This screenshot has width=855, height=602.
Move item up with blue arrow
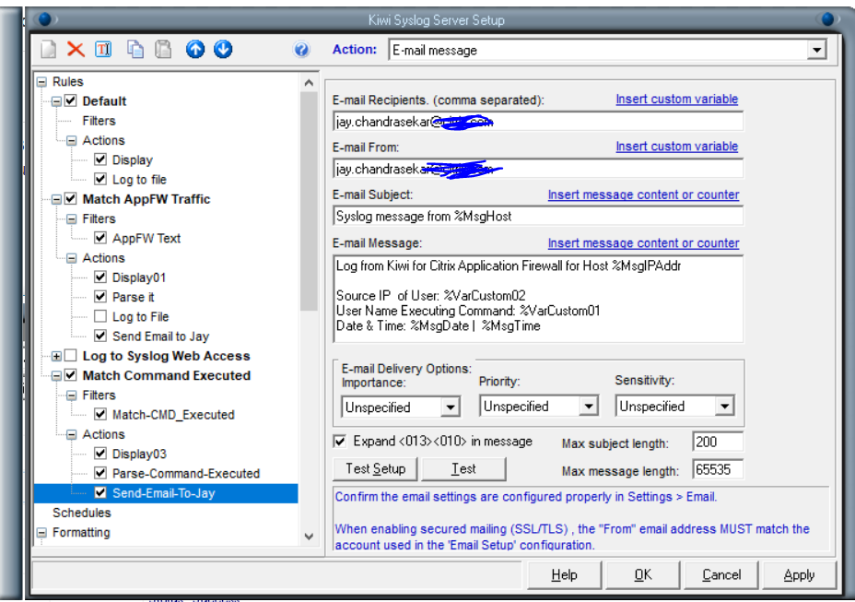pos(195,50)
